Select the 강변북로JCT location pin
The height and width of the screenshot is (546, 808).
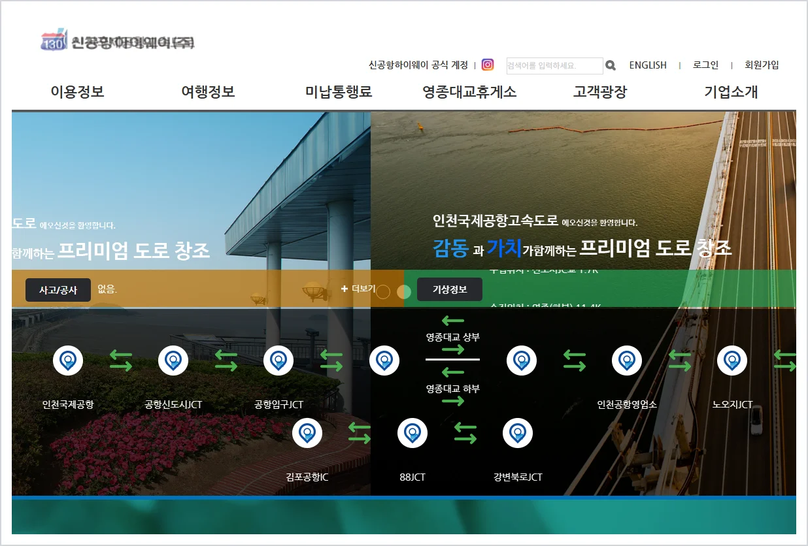[x=518, y=433]
